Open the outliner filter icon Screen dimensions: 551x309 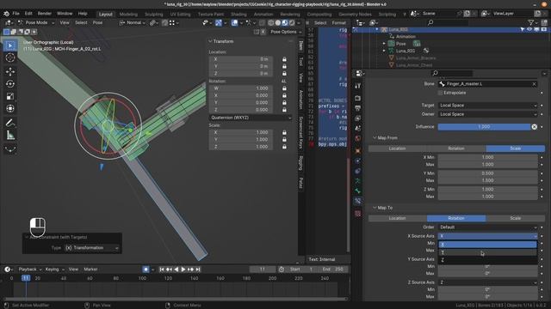pos(532,23)
